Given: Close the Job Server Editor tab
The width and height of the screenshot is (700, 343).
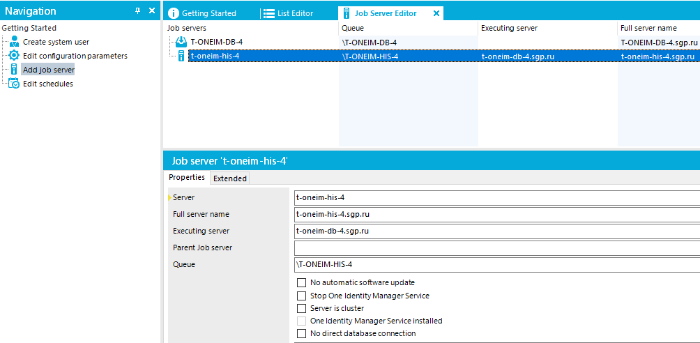Looking at the screenshot, I should [436, 13].
